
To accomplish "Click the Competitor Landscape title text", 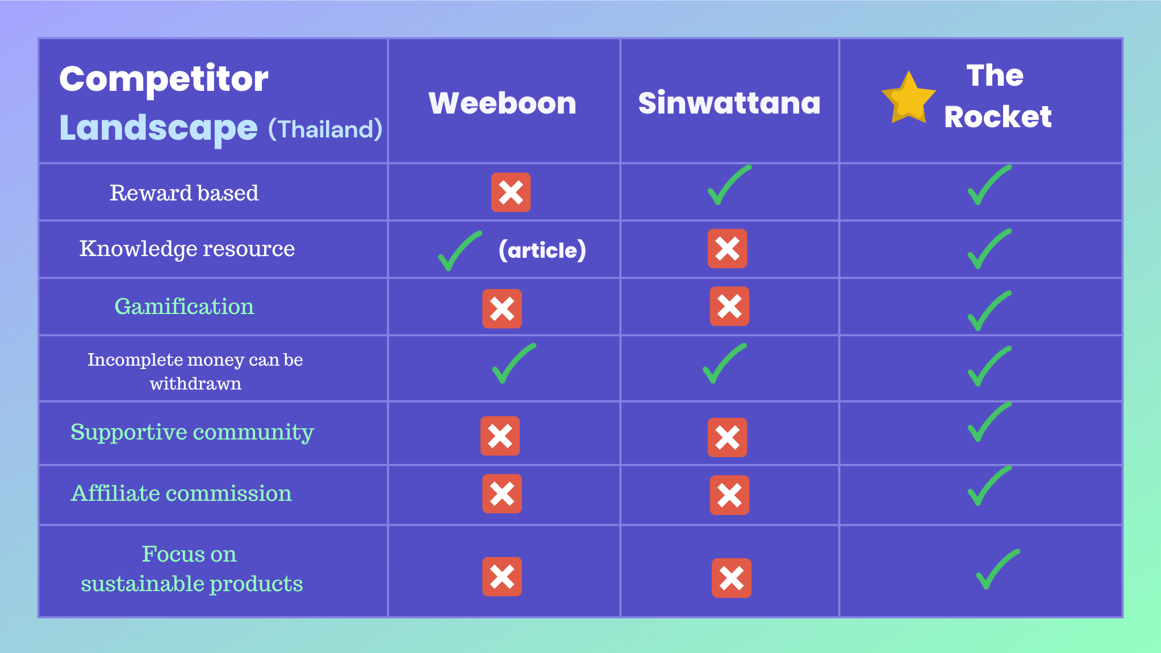I will (x=164, y=102).
